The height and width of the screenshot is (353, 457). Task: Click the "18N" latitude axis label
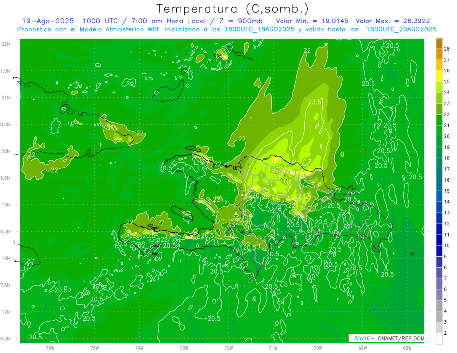tap(6, 258)
